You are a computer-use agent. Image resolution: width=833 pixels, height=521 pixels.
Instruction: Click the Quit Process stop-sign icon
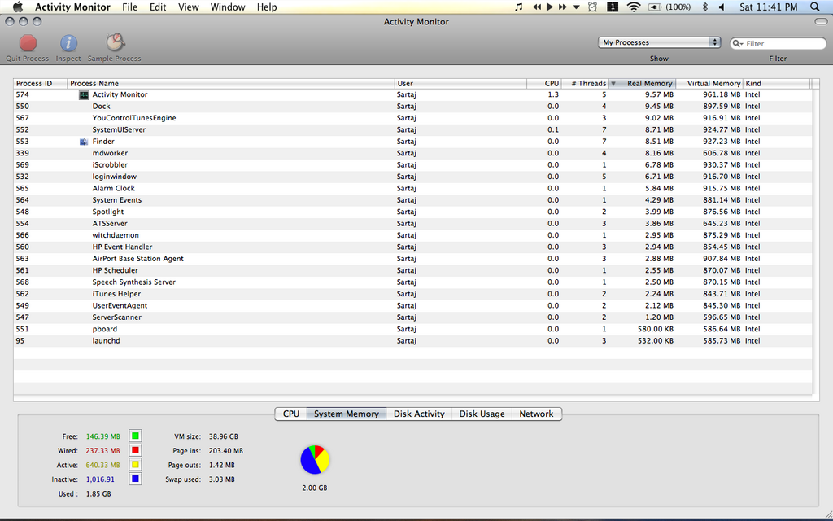click(x=28, y=43)
